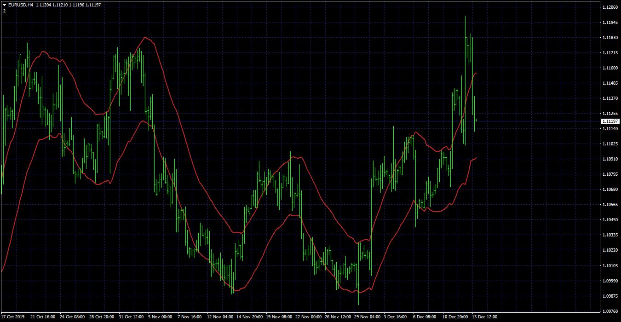This screenshot has height=322, width=621.
Task: Click the 3 Dec 16:00 time label
Action: pos(395,317)
